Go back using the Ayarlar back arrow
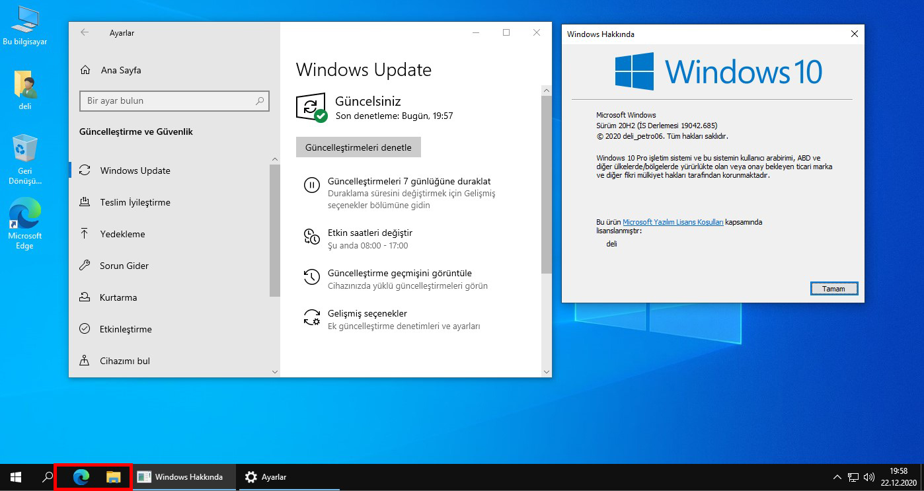This screenshot has height=491, width=924. tap(85, 32)
